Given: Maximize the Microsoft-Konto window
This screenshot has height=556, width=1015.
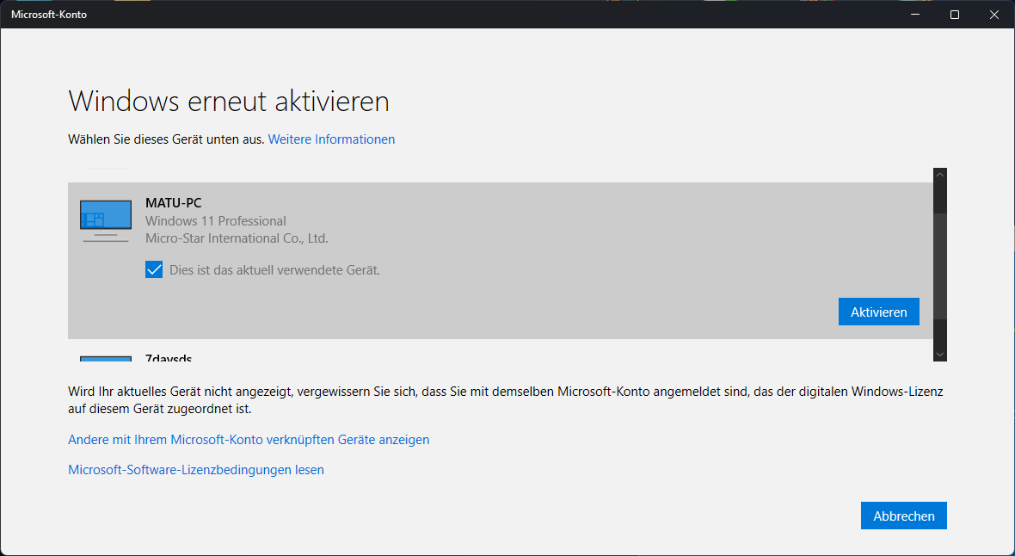Looking at the screenshot, I should pyautogui.click(x=955, y=15).
